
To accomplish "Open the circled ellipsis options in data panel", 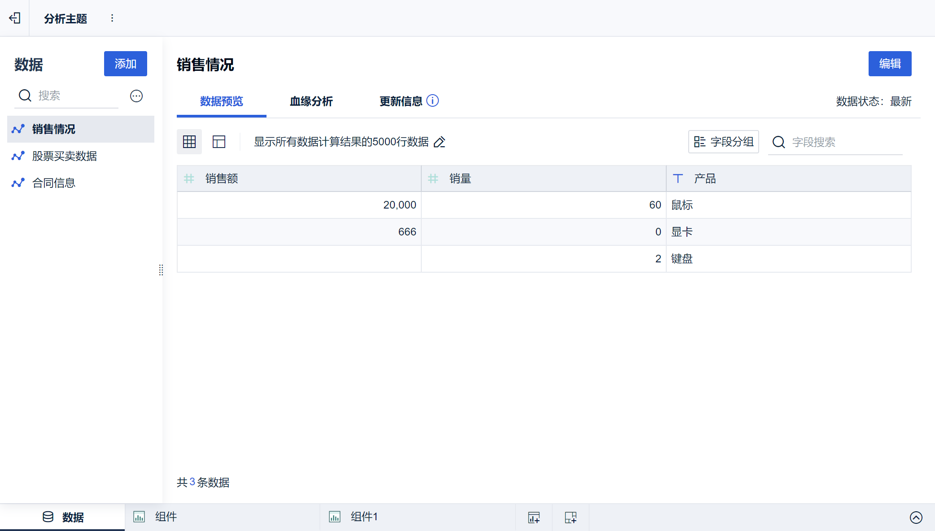I will [x=136, y=96].
